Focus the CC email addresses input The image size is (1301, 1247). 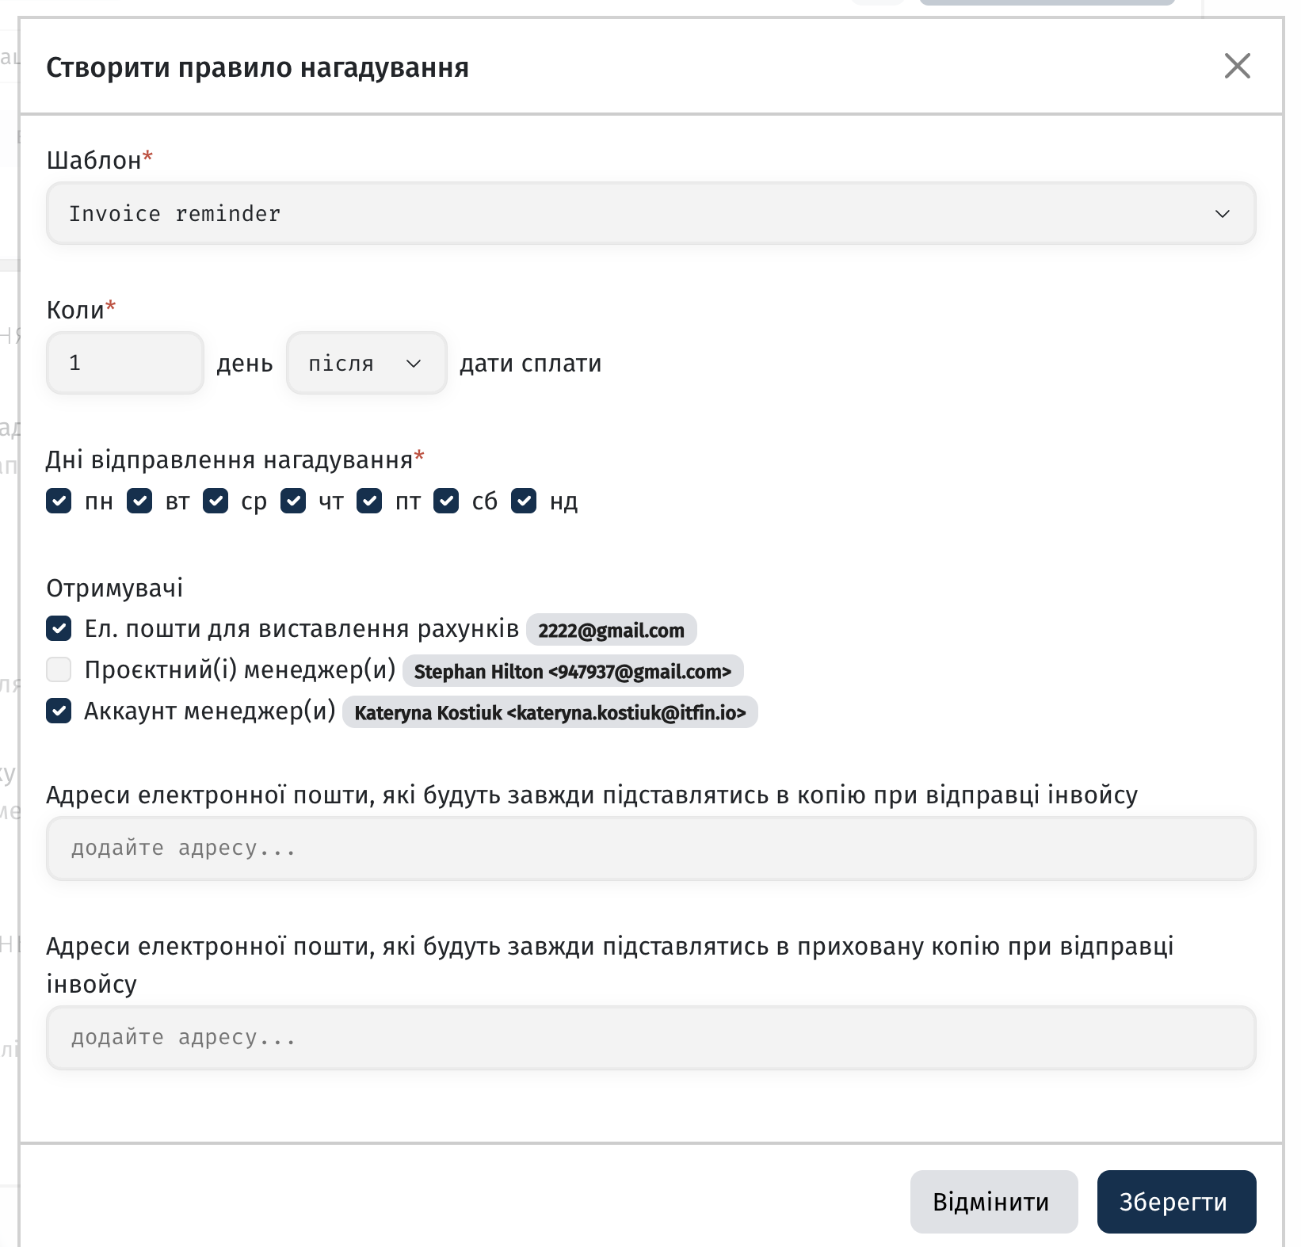[650, 848]
